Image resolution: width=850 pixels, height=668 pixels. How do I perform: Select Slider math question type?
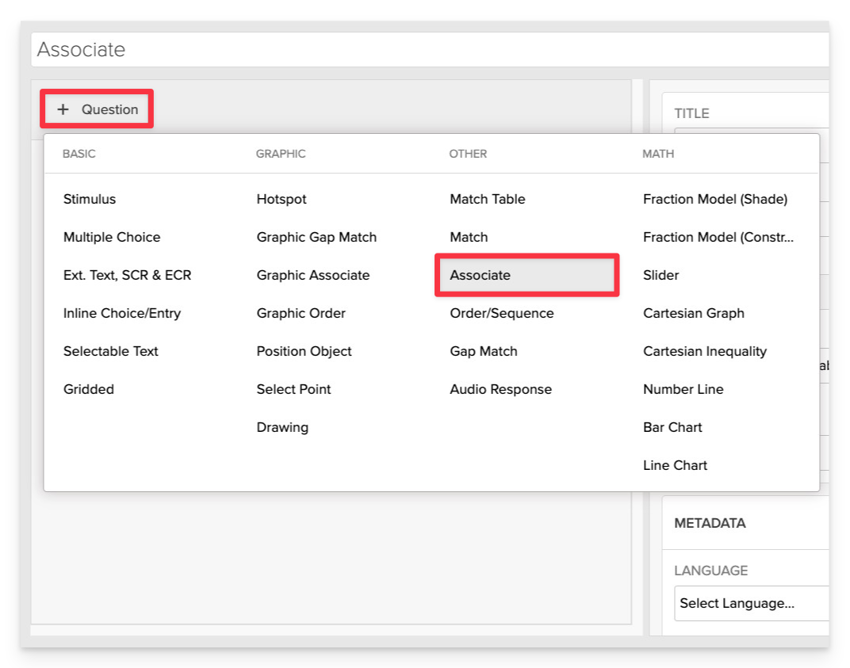[660, 275]
